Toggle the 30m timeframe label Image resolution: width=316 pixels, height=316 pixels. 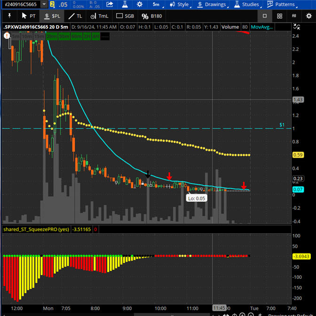click(64, 37)
